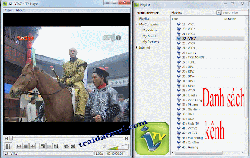250x158 pixels.
Task: Toggle shuffle random playback
Action: pos(73,146)
